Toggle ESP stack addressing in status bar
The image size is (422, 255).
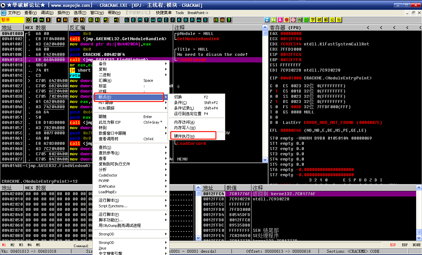[393, 245]
